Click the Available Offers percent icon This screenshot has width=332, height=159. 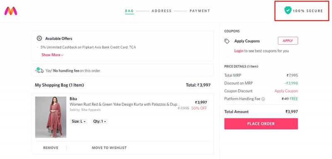pyautogui.click(x=39, y=38)
